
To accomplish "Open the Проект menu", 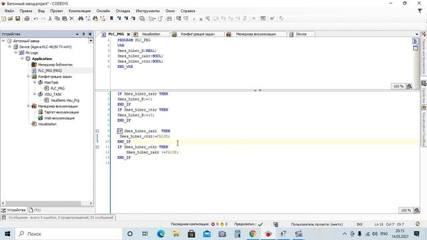I will click(x=56, y=11).
